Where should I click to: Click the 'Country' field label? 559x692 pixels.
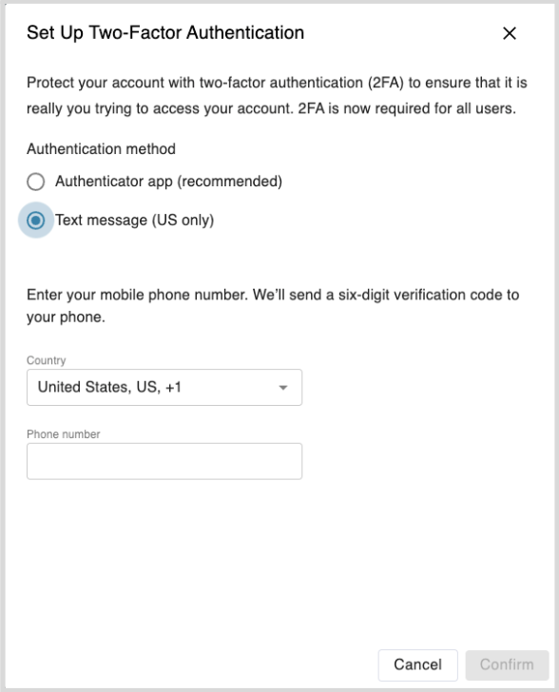coord(46,360)
